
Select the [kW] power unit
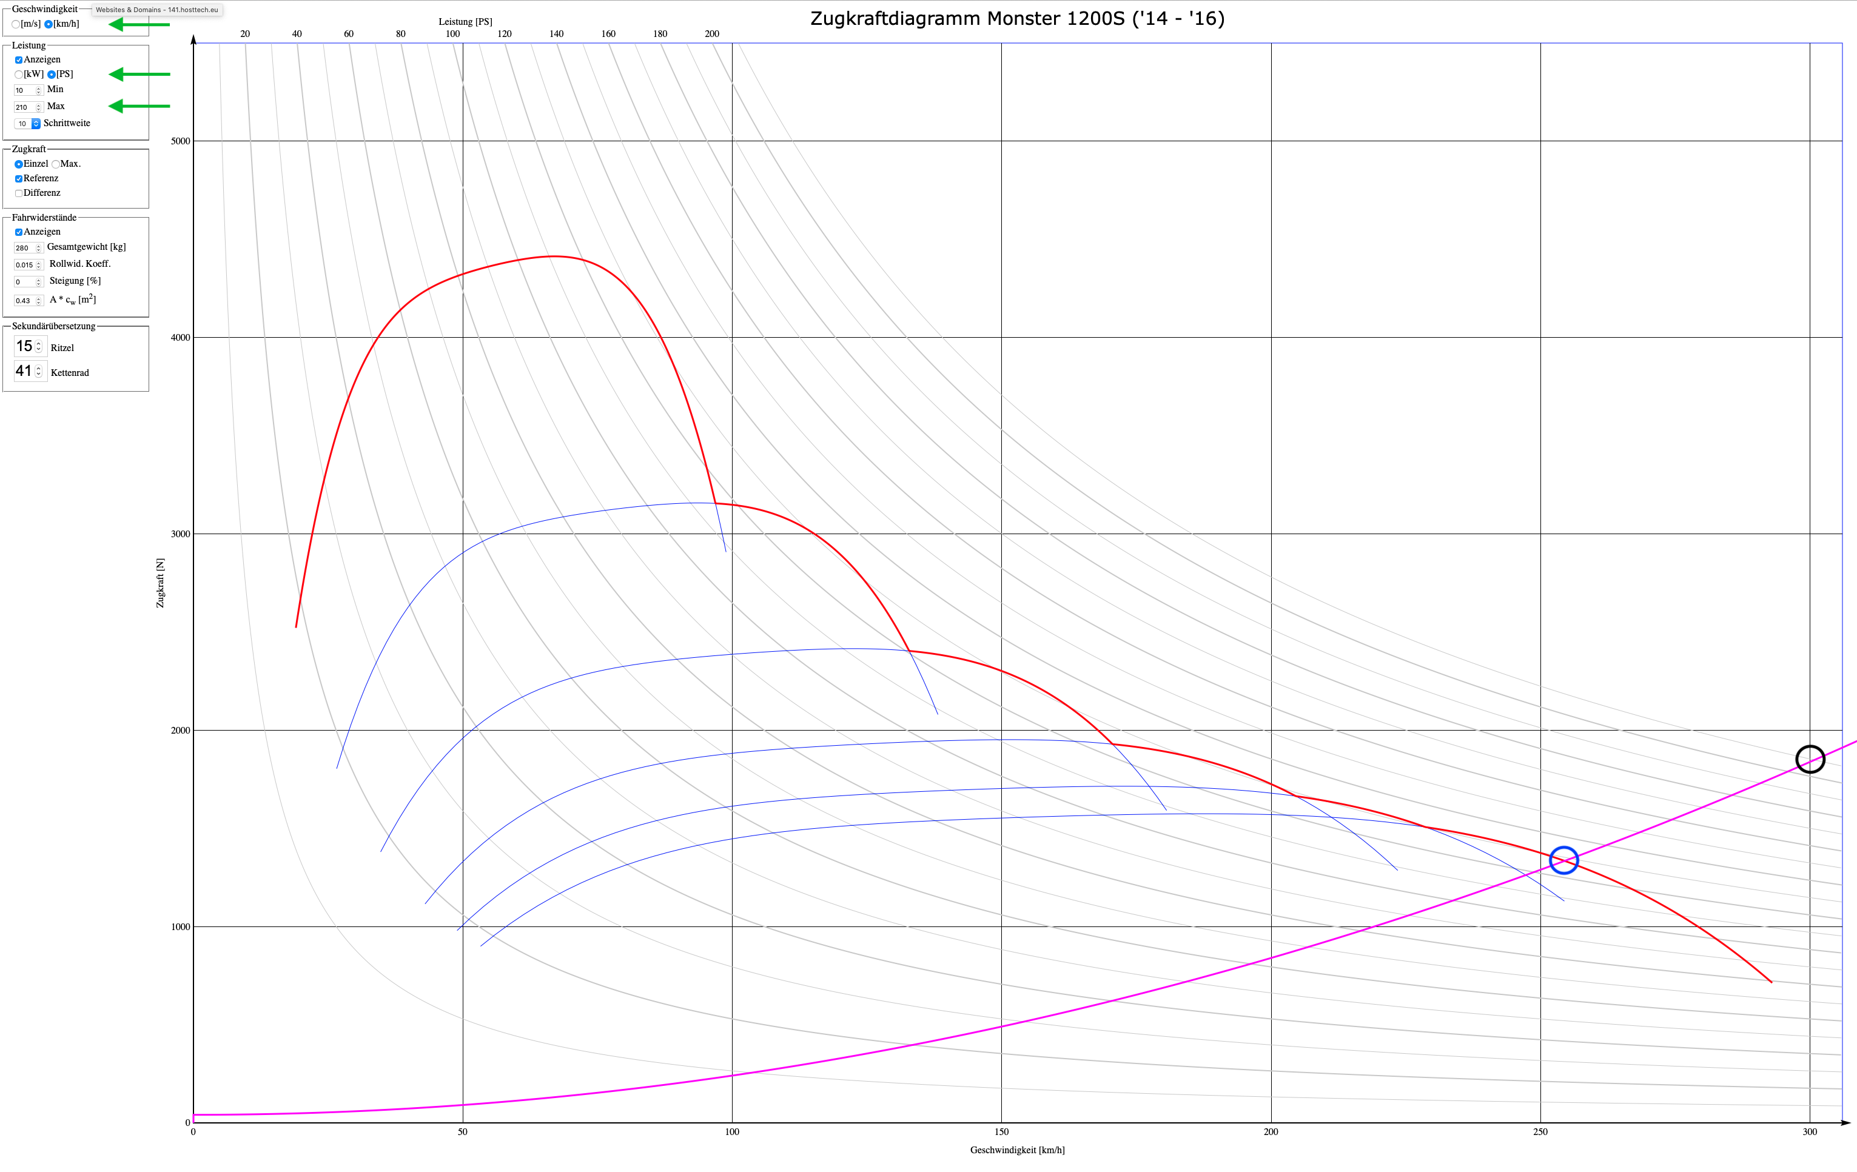pyautogui.click(x=19, y=75)
